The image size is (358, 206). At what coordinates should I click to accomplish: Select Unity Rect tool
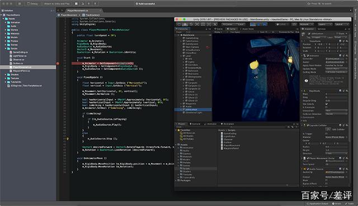coord(203,24)
